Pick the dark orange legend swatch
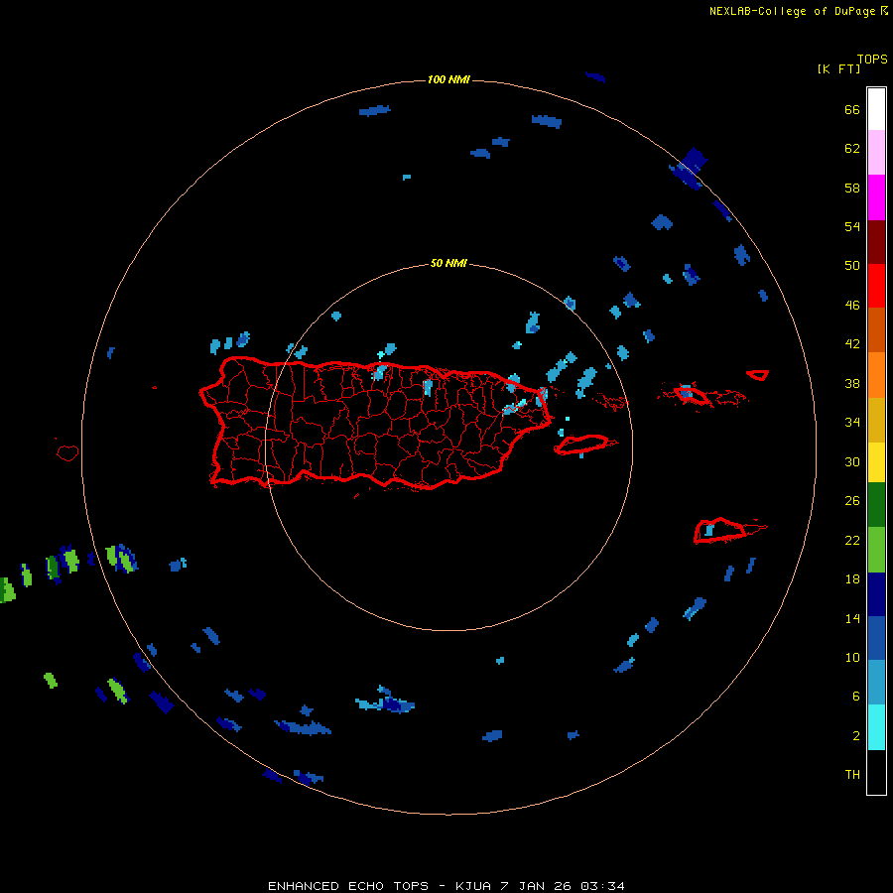Viewport: 893px width, 893px height. coord(876,329)
